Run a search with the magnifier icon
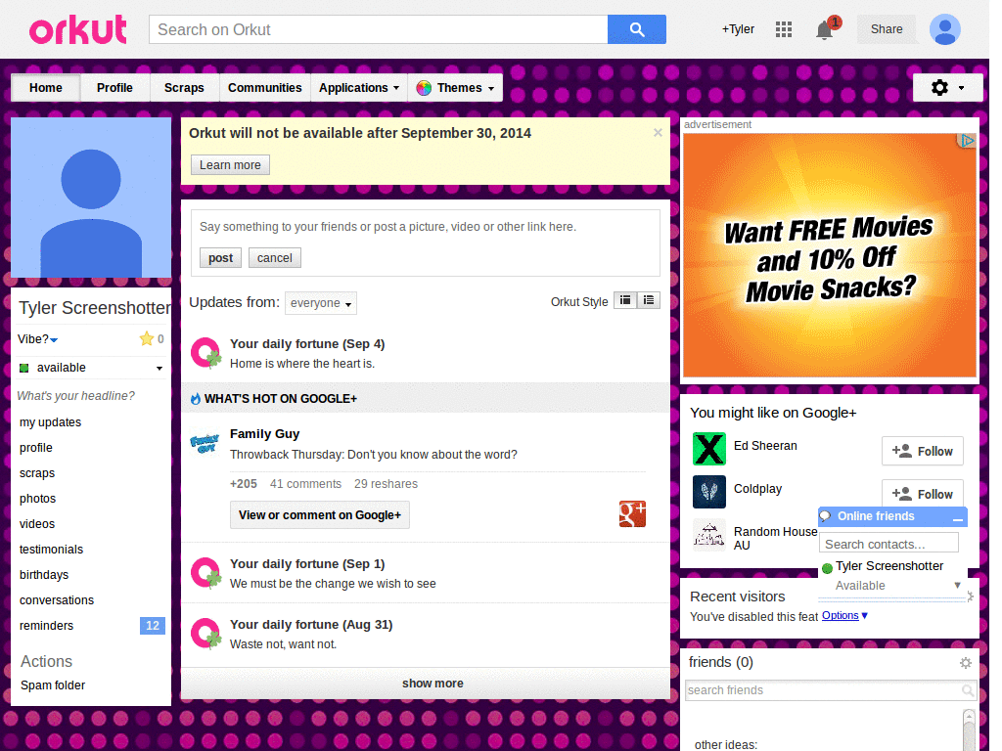This screenshot has width=1002, height=751. [637, 29]
